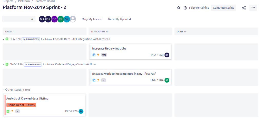Viewport: 263px width, 125px height.
Task: Click the Complete sprint button
Action: 223,8
